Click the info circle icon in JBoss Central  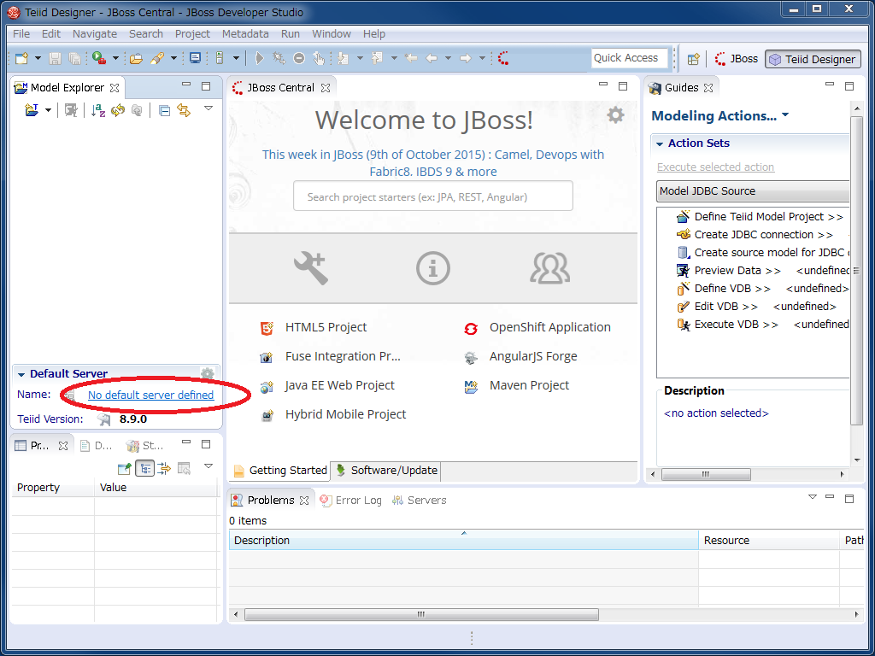pyautogui.click(x=433, y=268)
